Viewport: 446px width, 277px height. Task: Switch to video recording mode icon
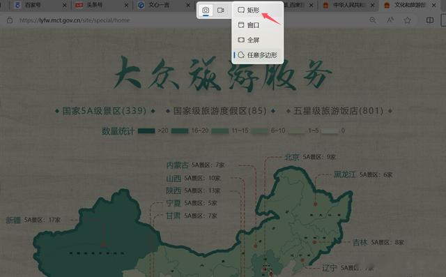(220, 10)
